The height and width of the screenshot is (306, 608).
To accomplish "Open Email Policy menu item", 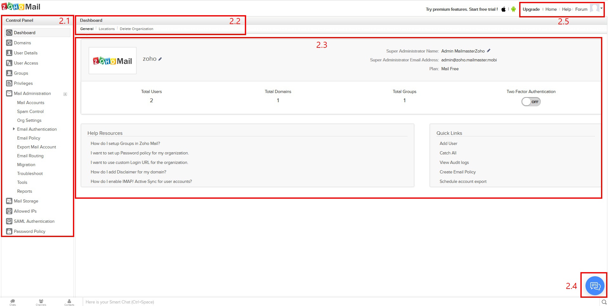I will 29,138.
